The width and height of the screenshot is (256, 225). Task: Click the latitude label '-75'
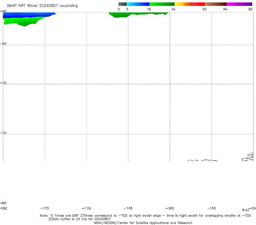pyautogui.click(x=3, y=133)
